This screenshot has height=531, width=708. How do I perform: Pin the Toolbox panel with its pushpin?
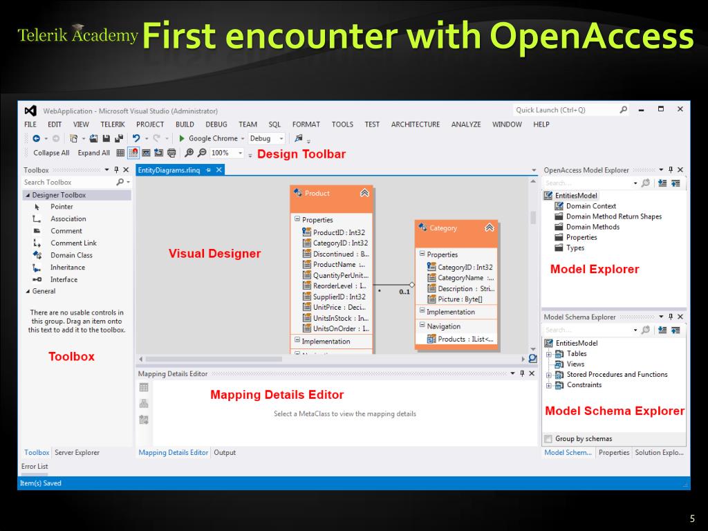[116, 170]
